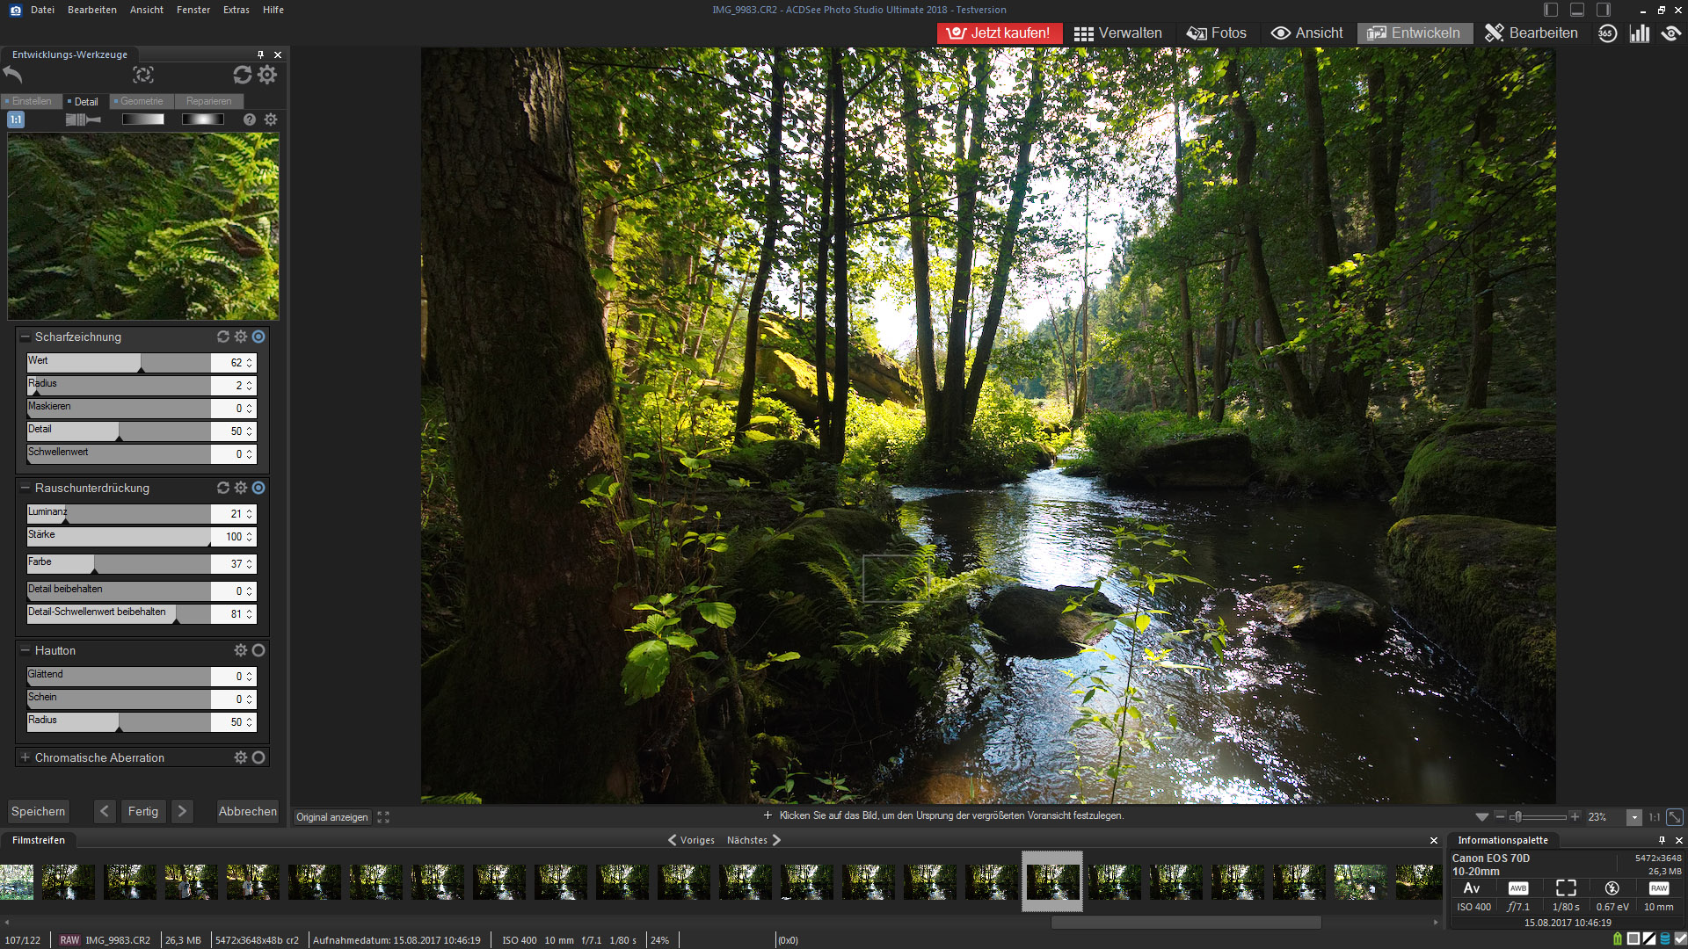Open Chromatische Aberration settings gear
This screenshot has height=949, width=1688.
tap(241, 757)
